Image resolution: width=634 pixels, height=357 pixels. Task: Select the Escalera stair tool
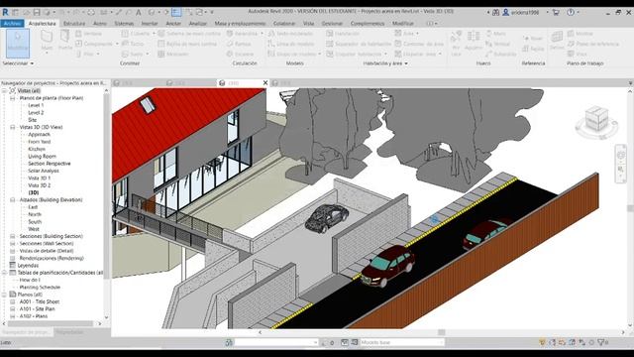coord(240,54)
